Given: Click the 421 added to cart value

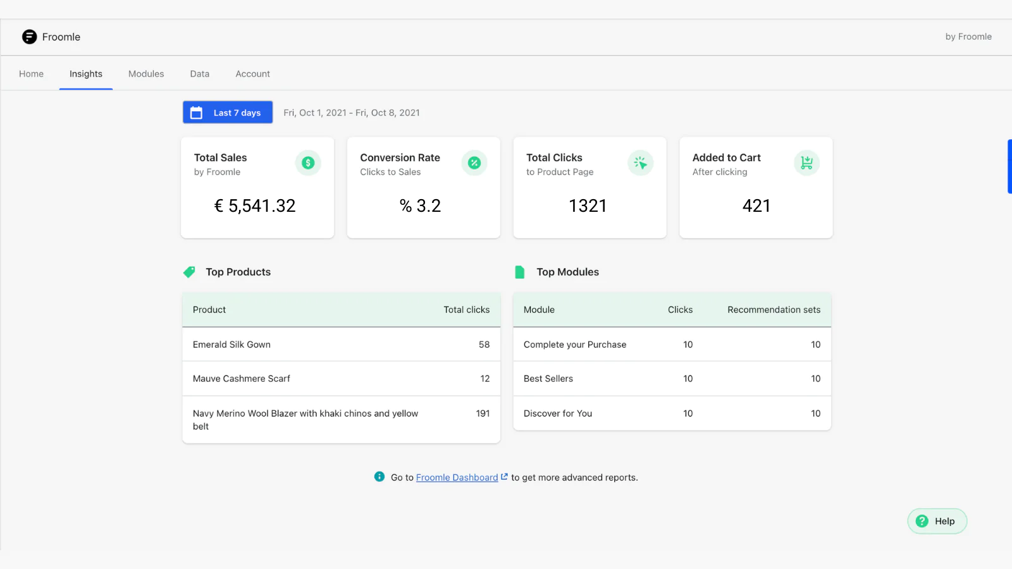Looking at the screenshot, I should [x=756, y=205].
